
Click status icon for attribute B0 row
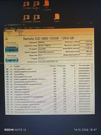[x=8, y=104]
